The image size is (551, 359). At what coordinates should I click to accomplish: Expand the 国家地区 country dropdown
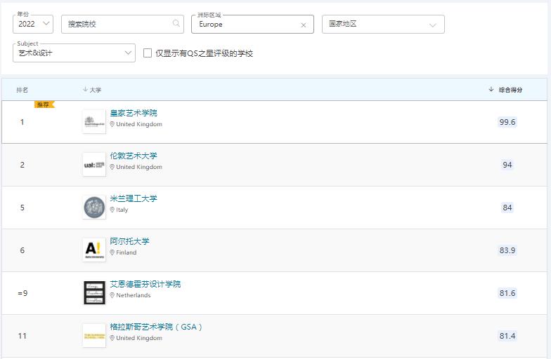click(383, 24)
